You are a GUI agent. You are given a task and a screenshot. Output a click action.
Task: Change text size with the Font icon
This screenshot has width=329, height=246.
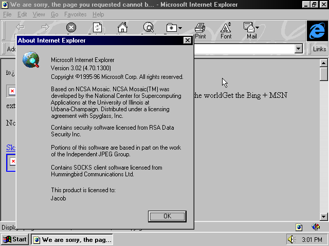(226, 27)
